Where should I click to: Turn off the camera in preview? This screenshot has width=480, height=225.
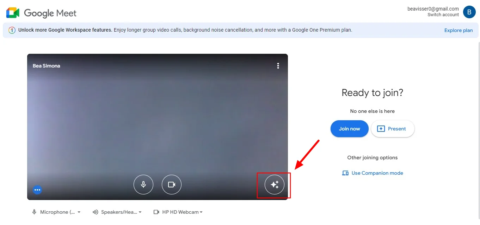click(x=172, y=185)
